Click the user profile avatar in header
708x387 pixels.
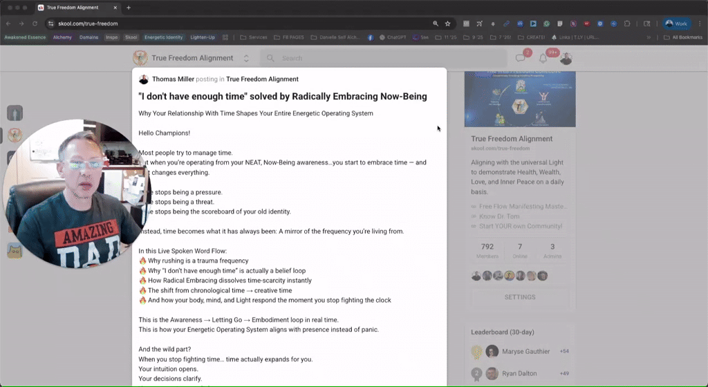(566, 58)
